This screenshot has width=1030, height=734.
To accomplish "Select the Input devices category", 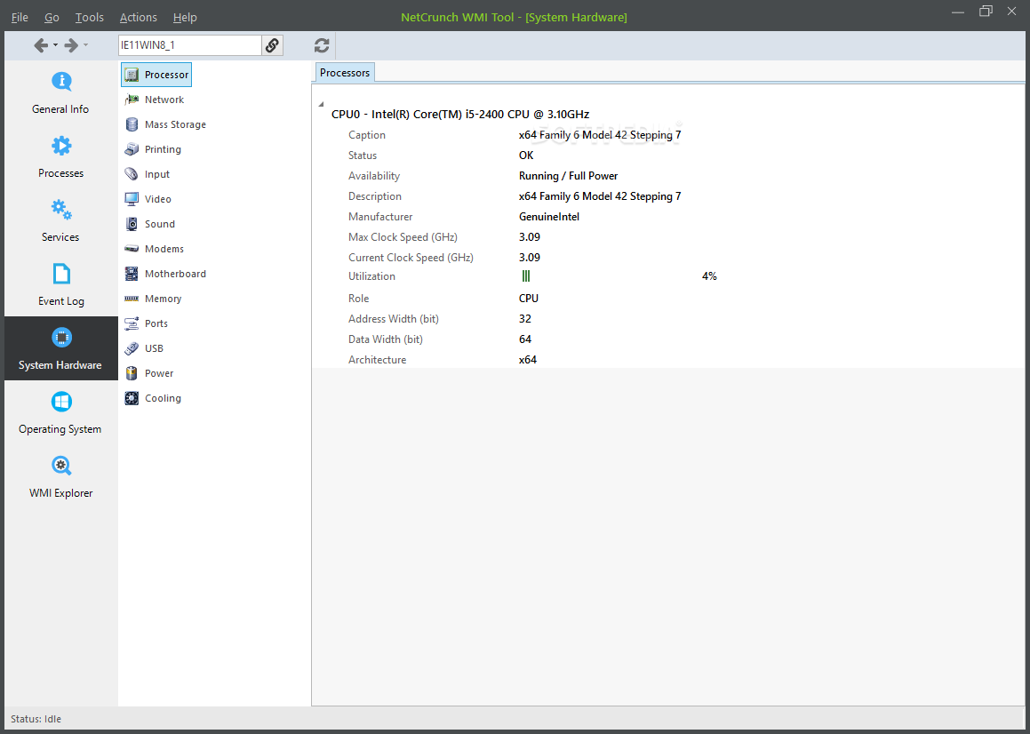I will pos(148,175).
